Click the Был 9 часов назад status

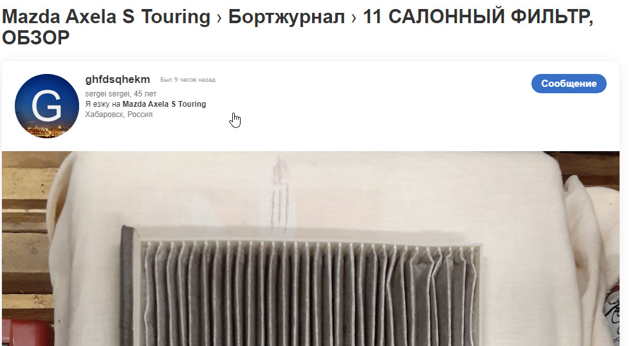pos(188,80)
